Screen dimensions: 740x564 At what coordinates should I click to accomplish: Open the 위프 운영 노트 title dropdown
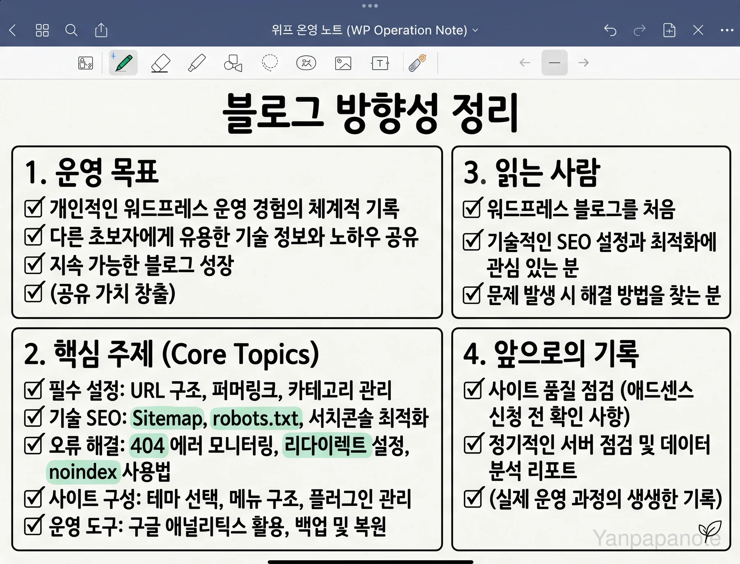(x=375, y=30)
